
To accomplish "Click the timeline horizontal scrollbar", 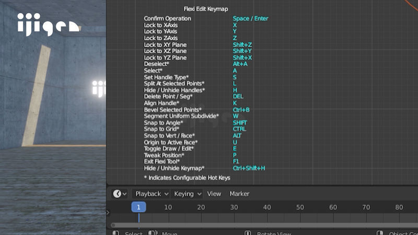I will [264, 225].
